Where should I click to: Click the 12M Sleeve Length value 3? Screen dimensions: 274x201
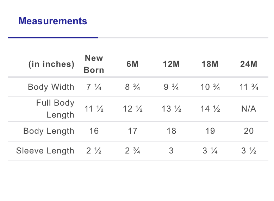(172, 151)
